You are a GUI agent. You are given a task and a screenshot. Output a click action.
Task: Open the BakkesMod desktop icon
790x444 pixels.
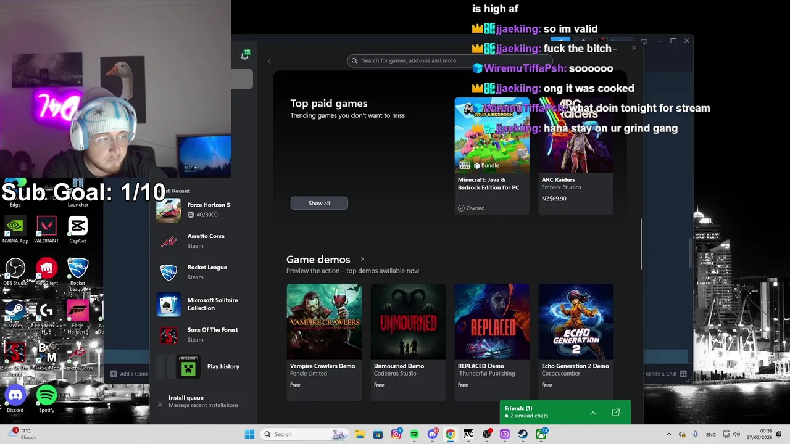click(x=46, y=357)
